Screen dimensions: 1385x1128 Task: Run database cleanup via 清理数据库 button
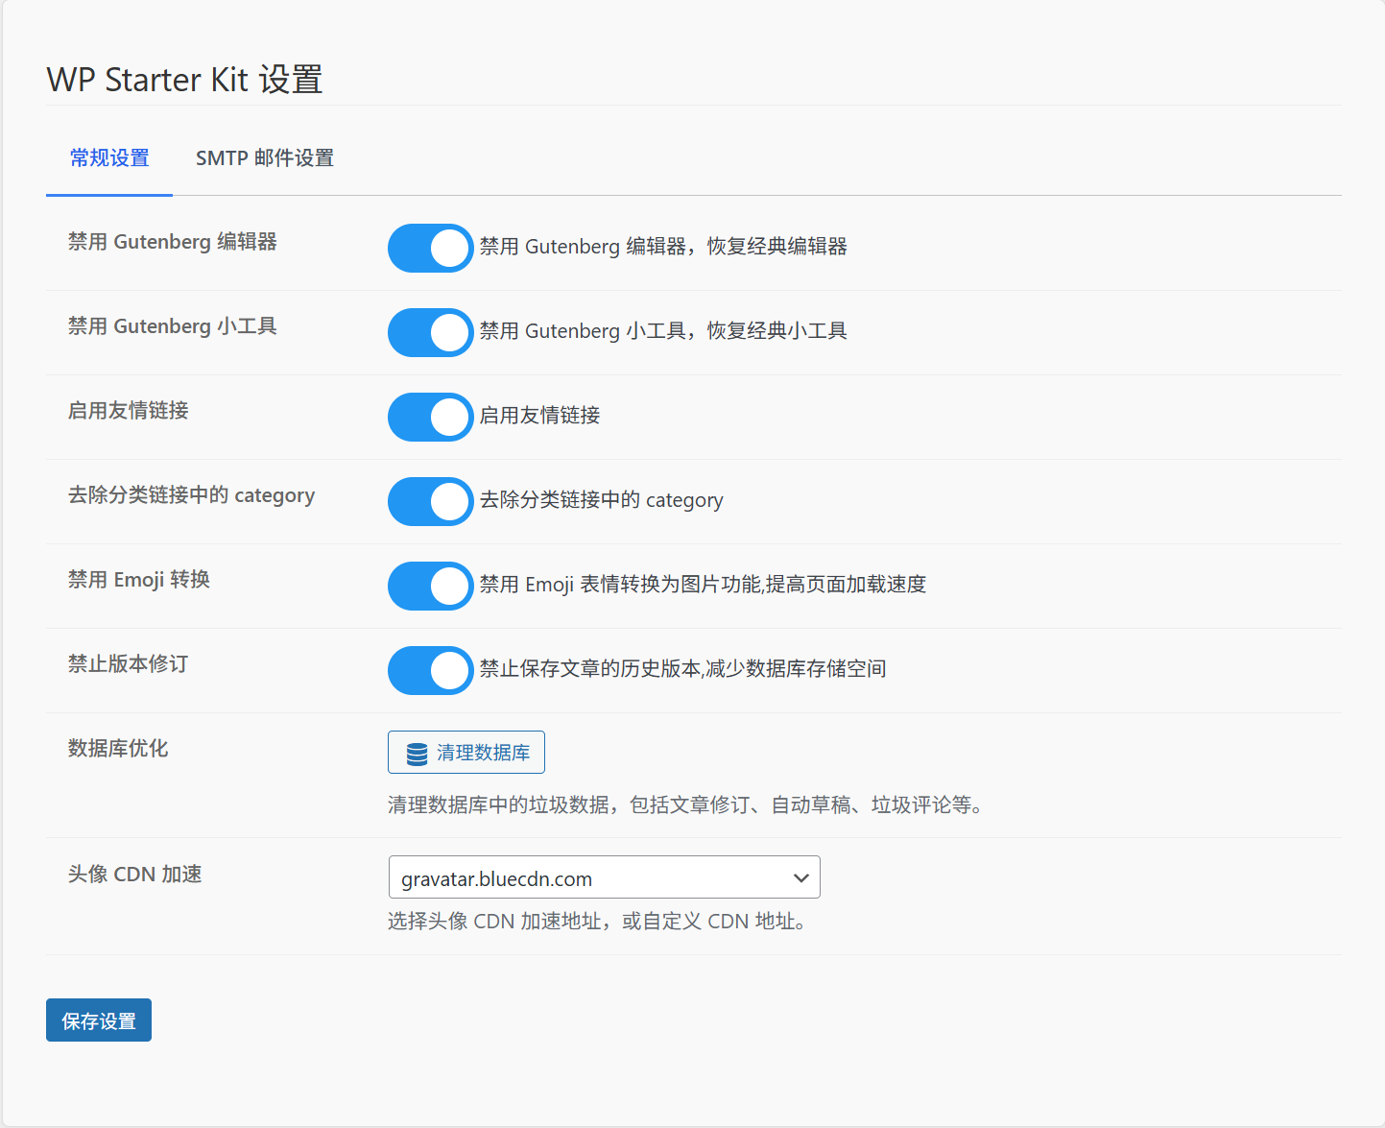coord(466,752)
